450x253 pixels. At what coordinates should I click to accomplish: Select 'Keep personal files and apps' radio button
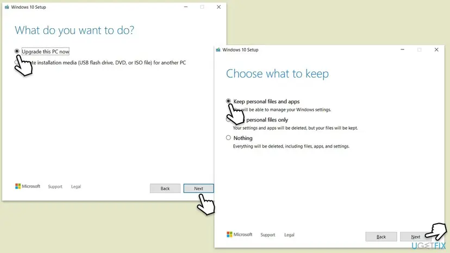pos(228,101)
